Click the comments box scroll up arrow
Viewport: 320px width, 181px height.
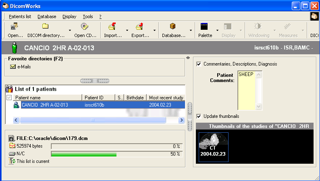point(259,74)
